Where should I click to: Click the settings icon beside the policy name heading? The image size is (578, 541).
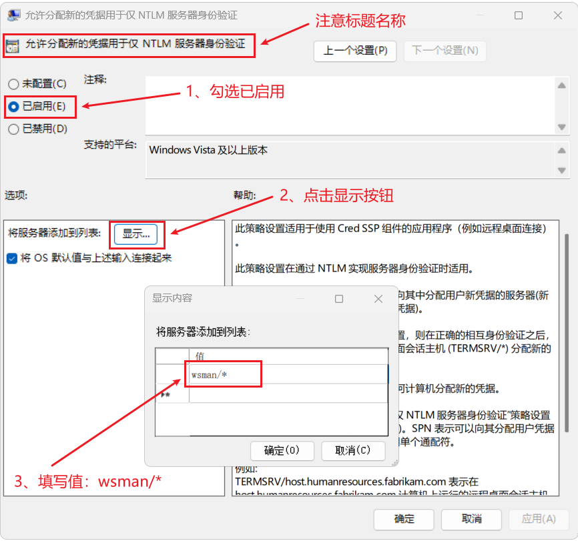pos(12,45)
